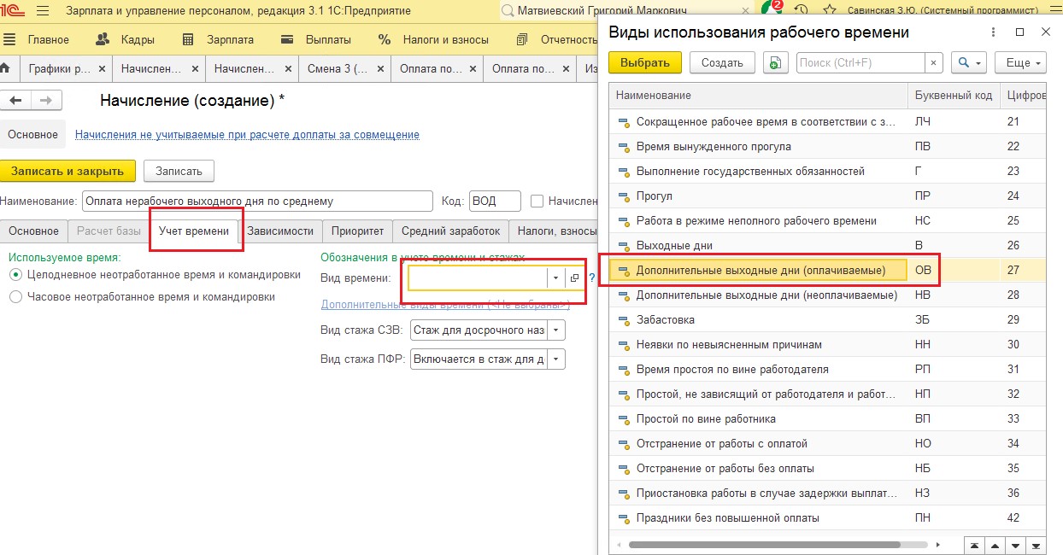Navigate forward with the right arrow
This screenshot has height=555, width=1063.
coord(46,101)
